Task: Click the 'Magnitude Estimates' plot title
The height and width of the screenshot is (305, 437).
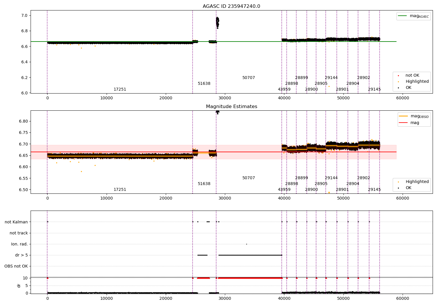Action: [231, 107]
